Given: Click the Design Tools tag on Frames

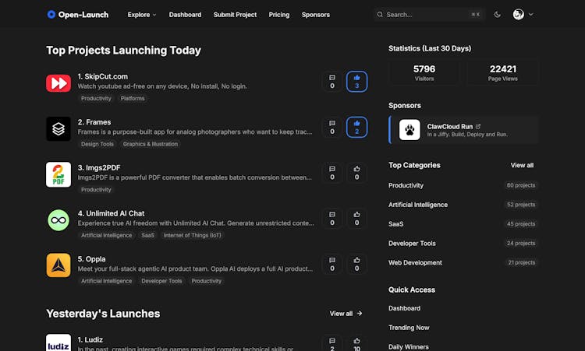Looking at the screenshot, I should click(97, 144).
